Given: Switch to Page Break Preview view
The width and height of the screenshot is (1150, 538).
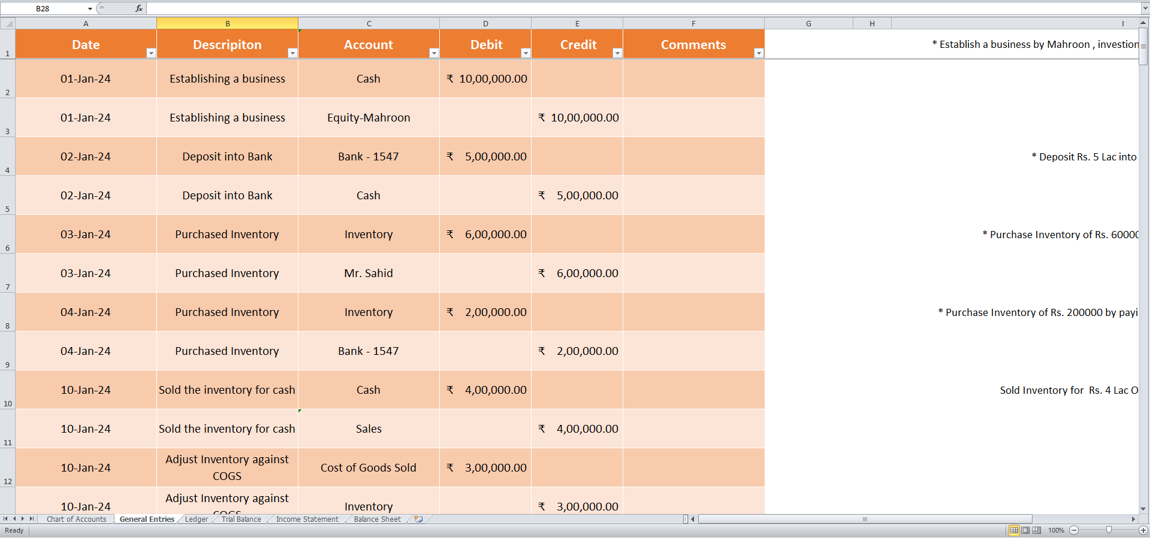Looking at the screenshot, I should [x=1037, y=530].
